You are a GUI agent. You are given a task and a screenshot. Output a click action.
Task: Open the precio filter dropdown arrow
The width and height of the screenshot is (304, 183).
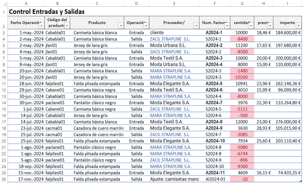pos(270,26)
